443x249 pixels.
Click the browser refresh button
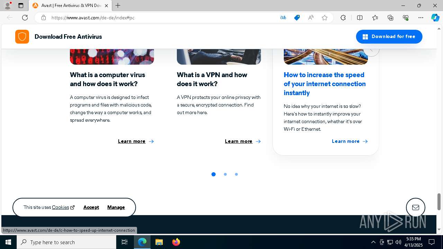click(25, 18)
